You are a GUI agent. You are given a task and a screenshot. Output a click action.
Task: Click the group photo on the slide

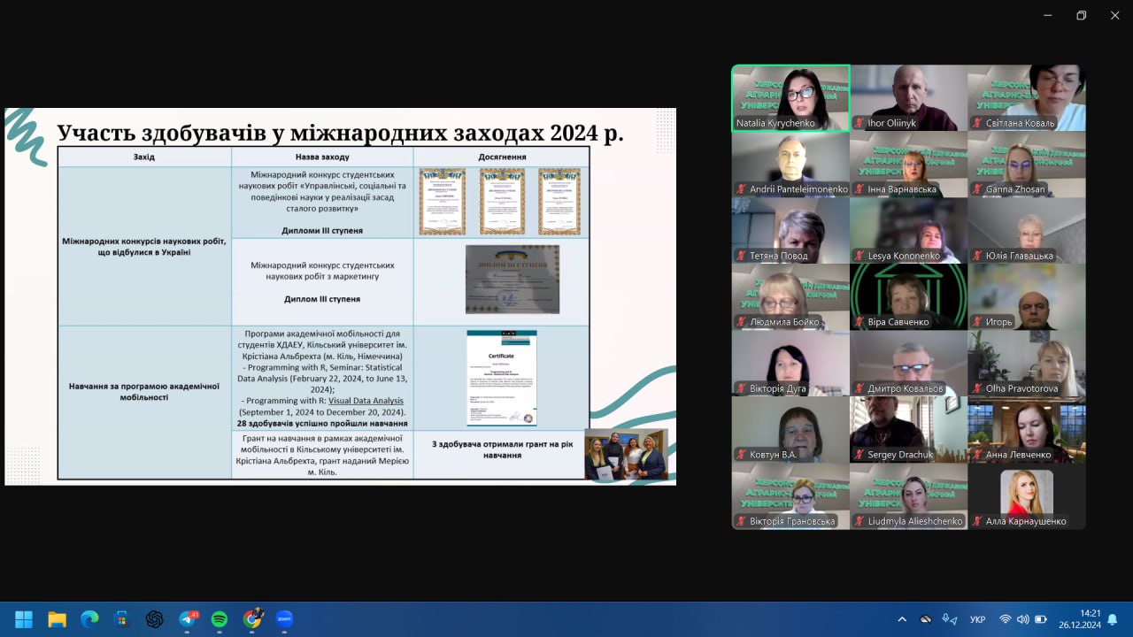click(x=626, y=455)
